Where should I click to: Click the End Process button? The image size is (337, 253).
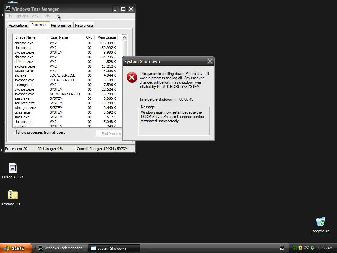(109, 134)
